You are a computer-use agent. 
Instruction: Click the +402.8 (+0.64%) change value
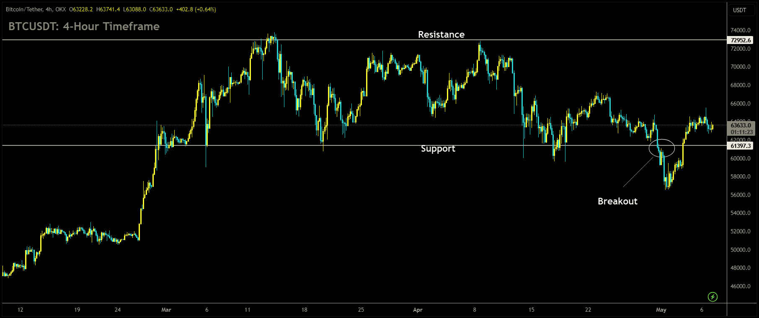(196, 9)
